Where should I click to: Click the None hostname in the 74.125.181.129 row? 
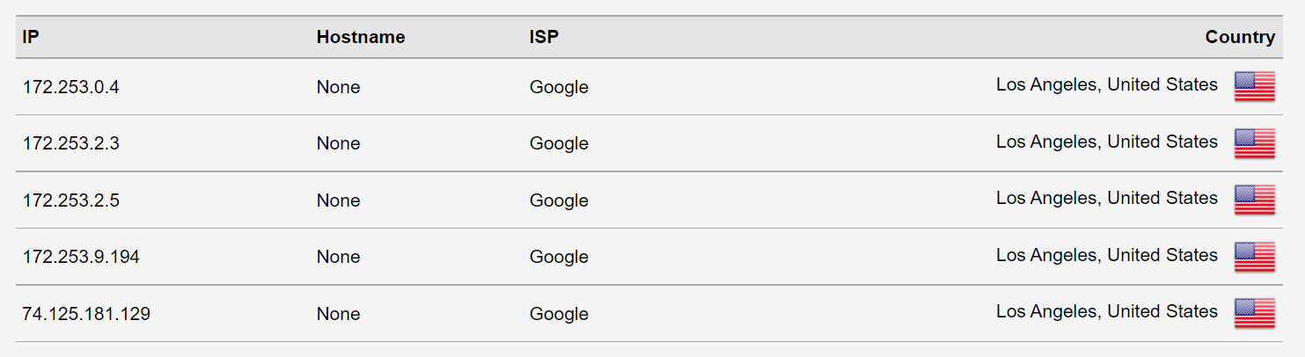point(338,314)
